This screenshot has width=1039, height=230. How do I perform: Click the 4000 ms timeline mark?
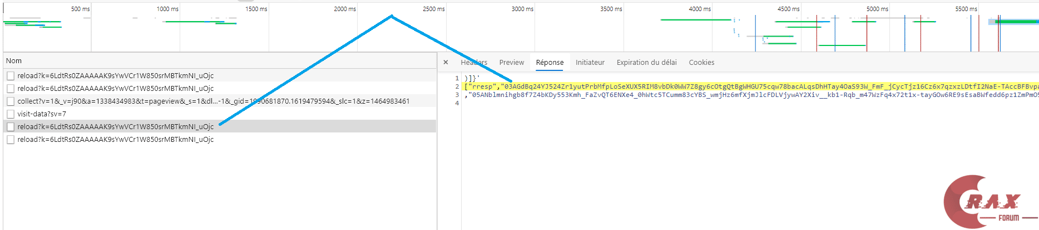tap(700, 9)
